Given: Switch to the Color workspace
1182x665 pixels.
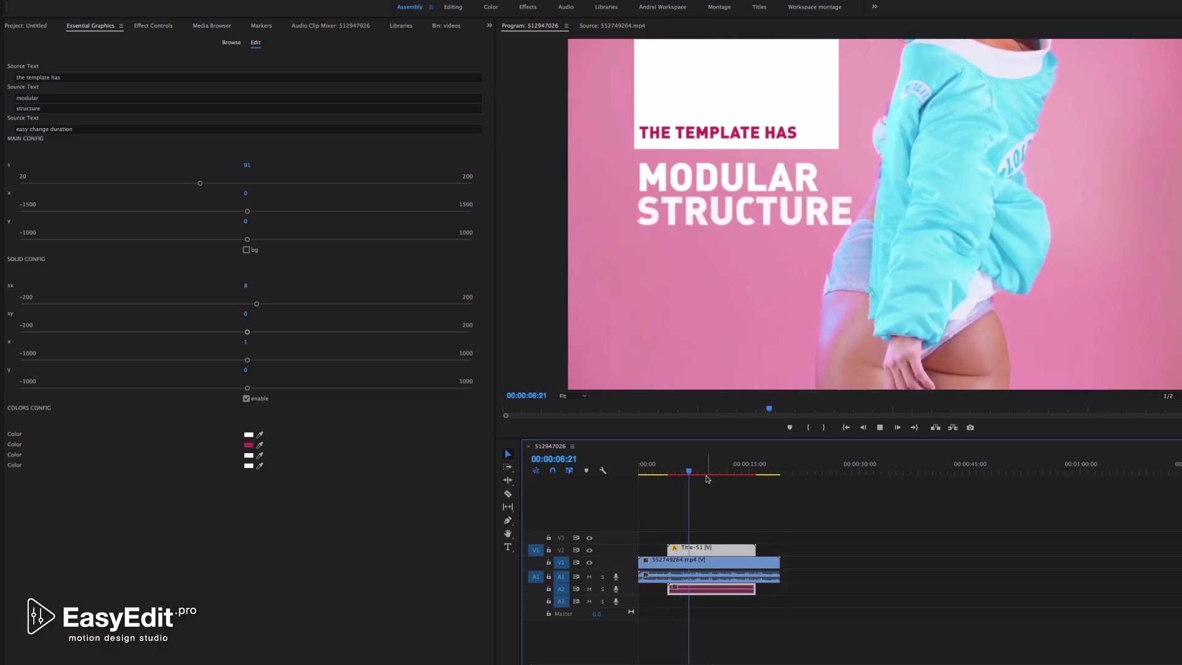Looking at the screenshot, I should [x=491, y=7].
